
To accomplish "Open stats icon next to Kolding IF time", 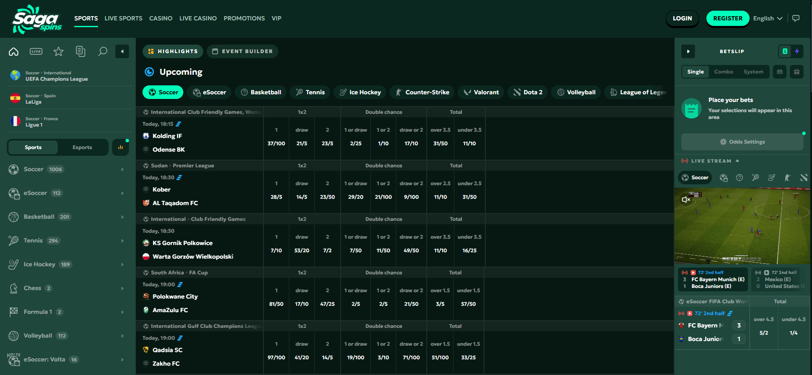I will tap(178, 124).
